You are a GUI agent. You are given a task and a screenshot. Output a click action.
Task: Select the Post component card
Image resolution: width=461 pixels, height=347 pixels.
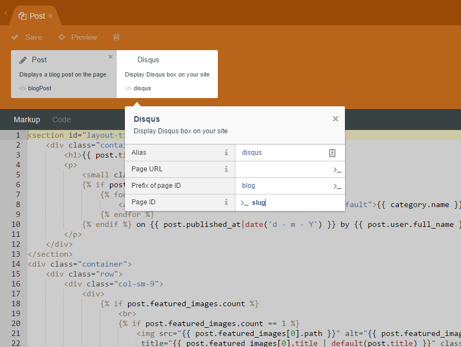coord(64,74)
